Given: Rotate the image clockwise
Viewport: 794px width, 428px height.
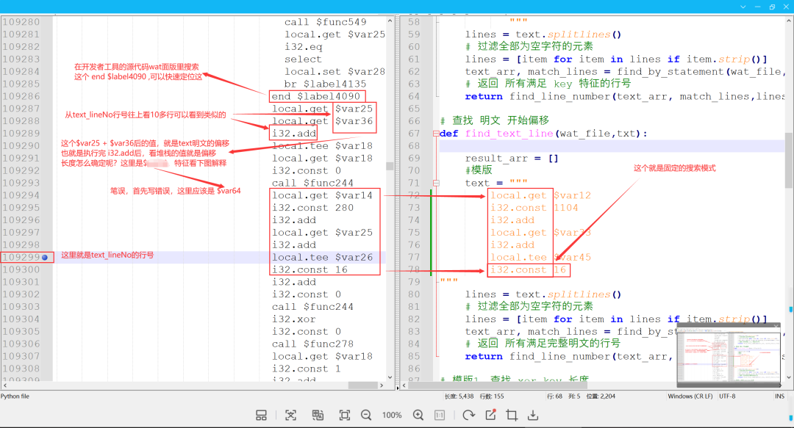Looking at the screenshot, I should [x=468, y=416].
